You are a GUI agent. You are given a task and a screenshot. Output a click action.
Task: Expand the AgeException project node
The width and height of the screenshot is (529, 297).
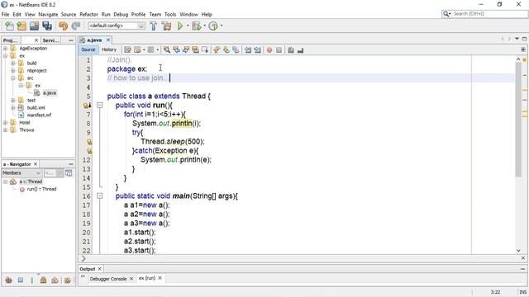tap(6, 48)
